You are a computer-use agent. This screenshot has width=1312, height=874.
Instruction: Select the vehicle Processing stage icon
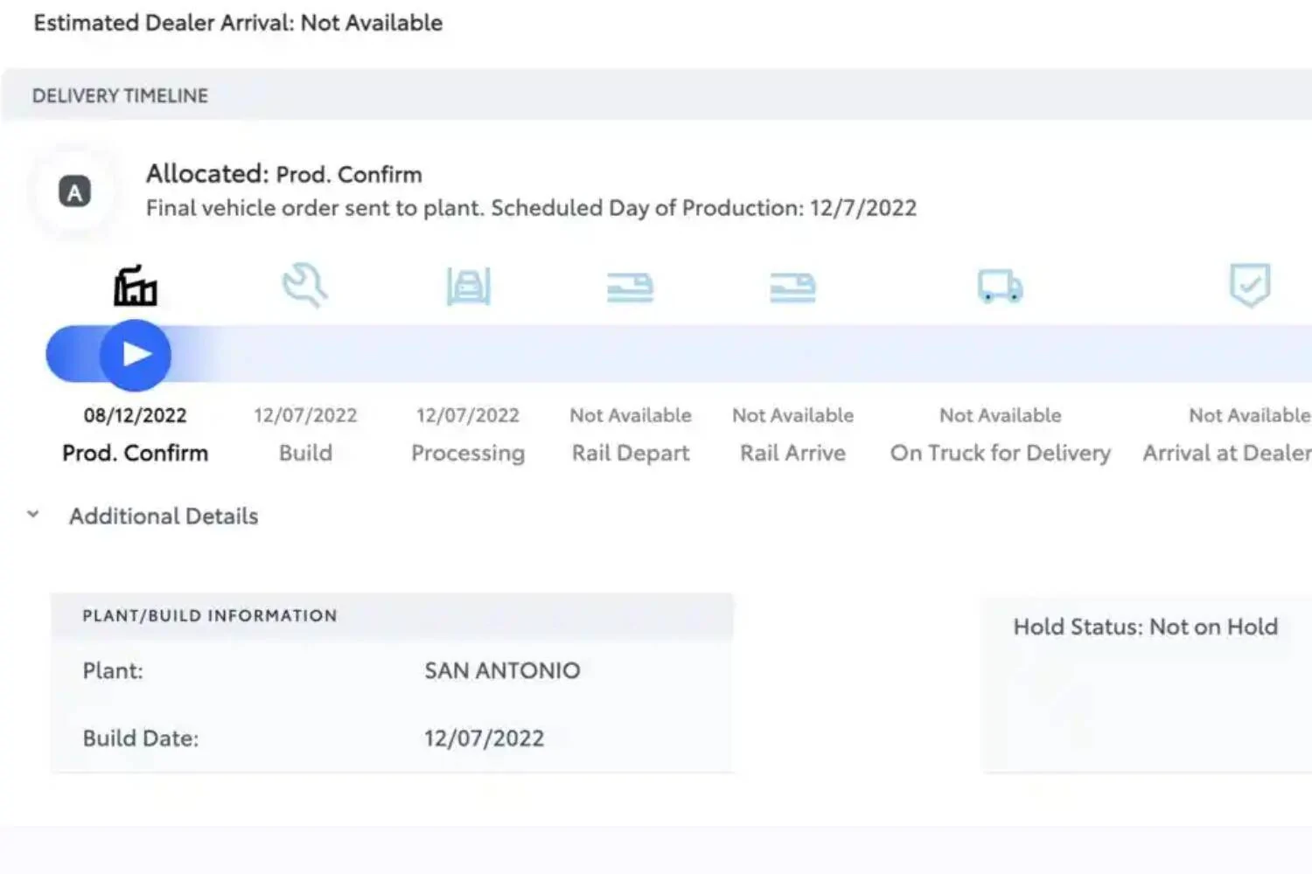coord(468,286)
